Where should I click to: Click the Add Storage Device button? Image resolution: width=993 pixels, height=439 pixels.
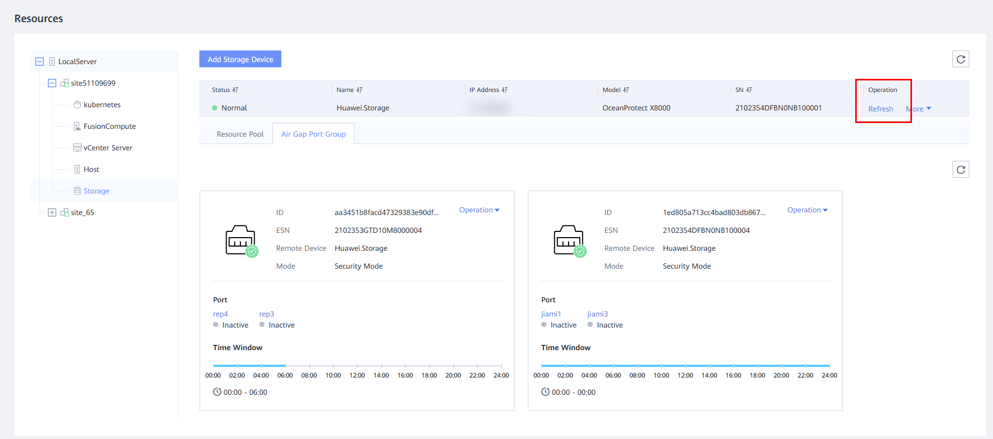pyautogui.click(x=240, y=59)
